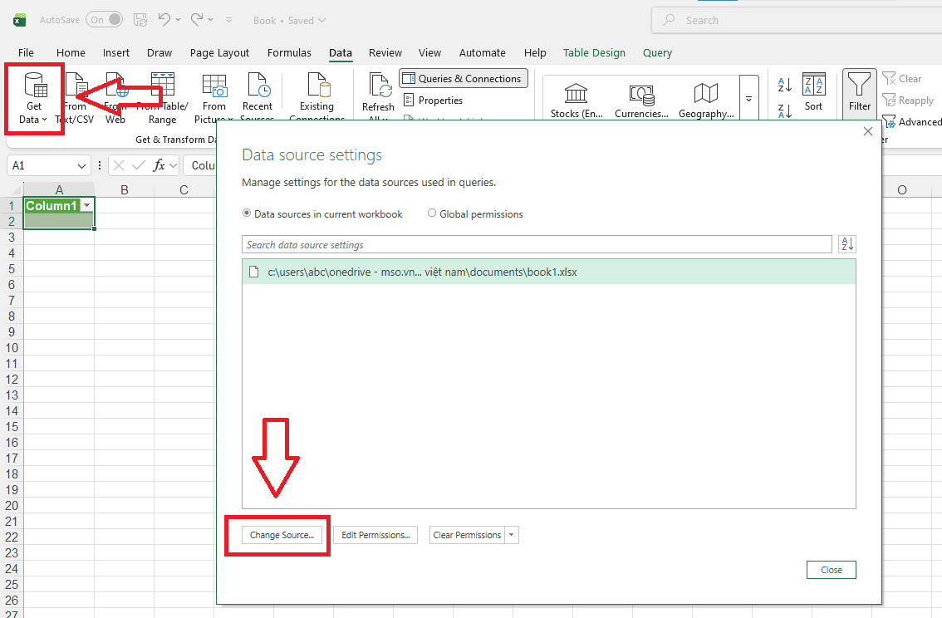942x618 pixels.
Task: Reapply the current filter
Action: (x=908, y=101)
